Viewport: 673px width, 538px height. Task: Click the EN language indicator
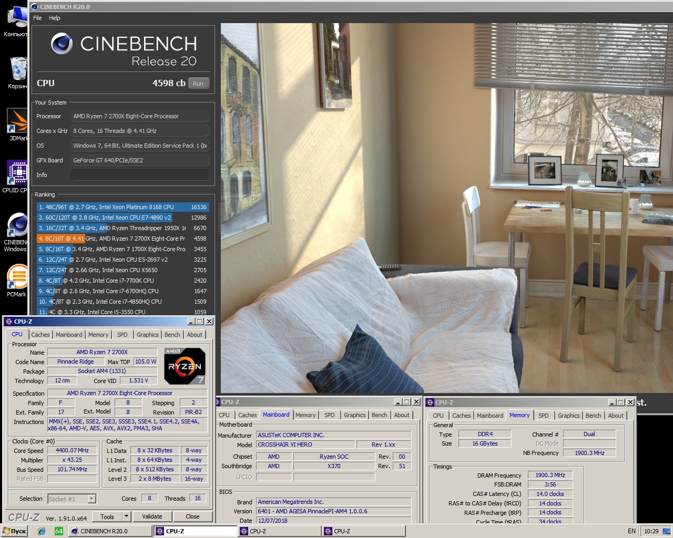(631, 531)
